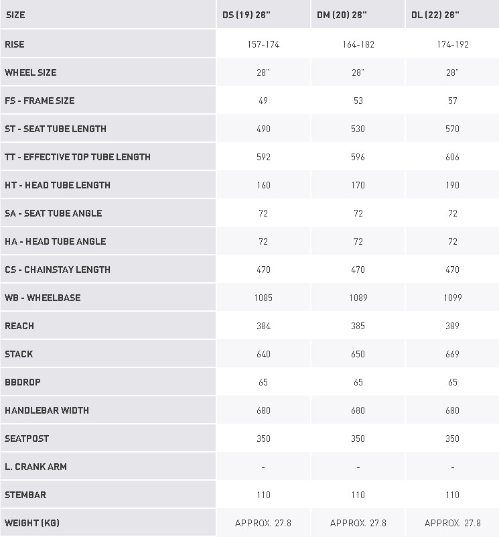The height and width of the screenshot is (537, 499).
Task: Click the RISE row label
Action: pos(14,44)
